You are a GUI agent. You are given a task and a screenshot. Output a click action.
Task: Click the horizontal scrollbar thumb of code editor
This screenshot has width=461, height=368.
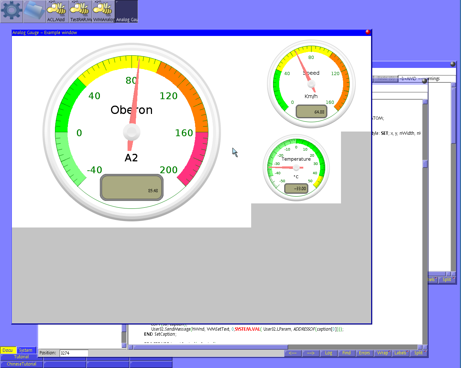[x=211, y=347]
